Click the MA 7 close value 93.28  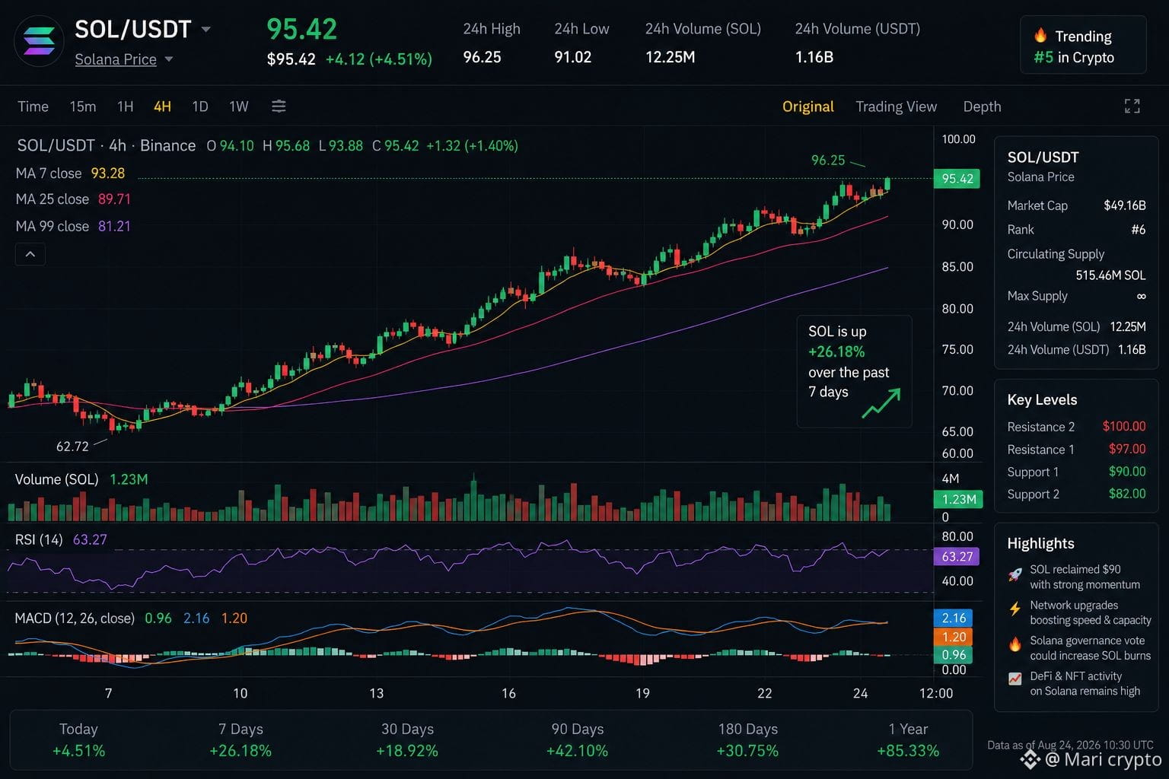(x=107, y=173)
